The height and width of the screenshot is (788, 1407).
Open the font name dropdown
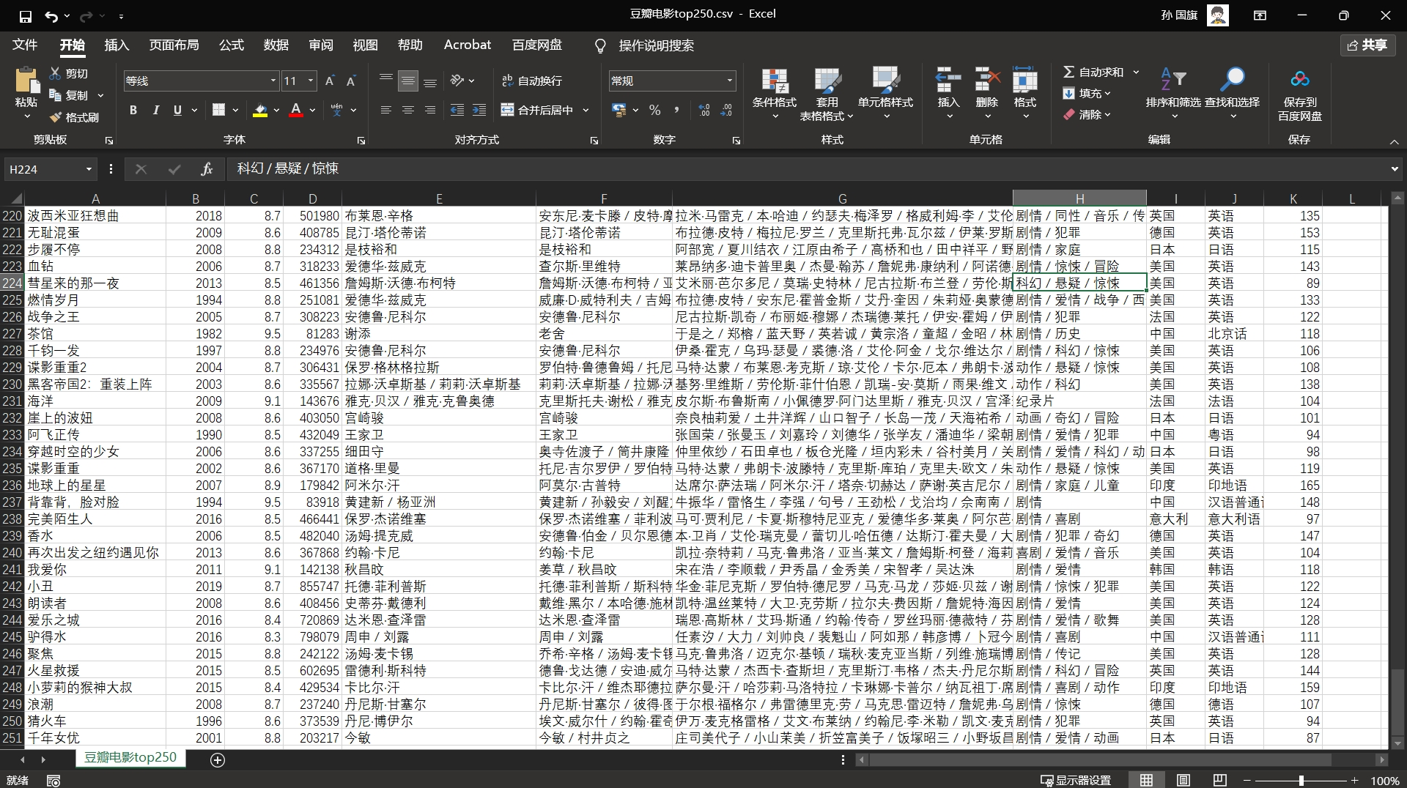coord(273,81)
